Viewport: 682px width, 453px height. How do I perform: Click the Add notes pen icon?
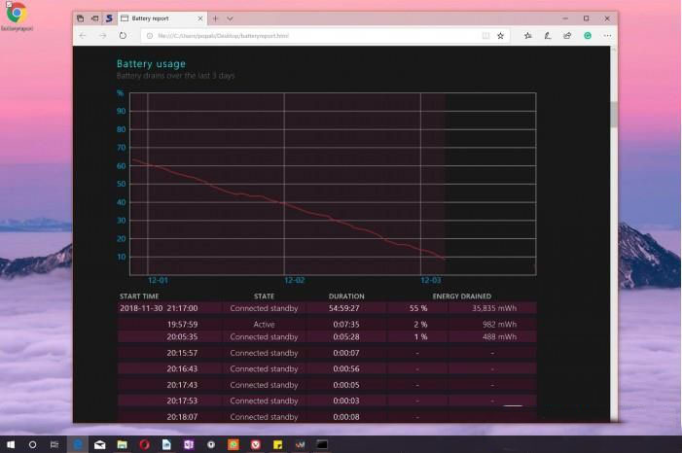point(548,35)
